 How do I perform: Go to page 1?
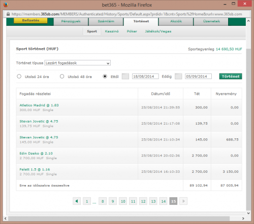pyautogui.click(x=87, y=201)
